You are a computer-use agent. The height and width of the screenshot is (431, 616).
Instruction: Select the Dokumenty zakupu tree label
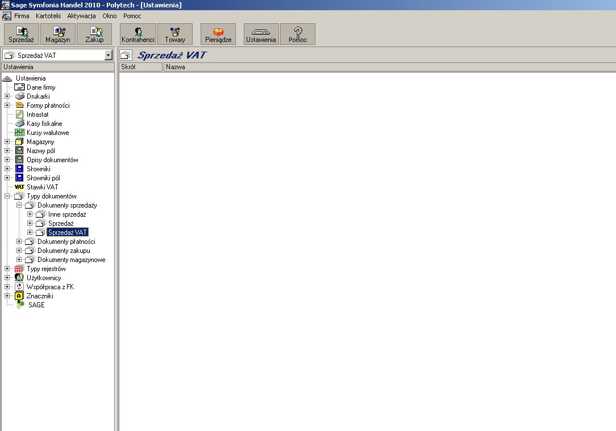pyautogui.click(x=64, y=251)
